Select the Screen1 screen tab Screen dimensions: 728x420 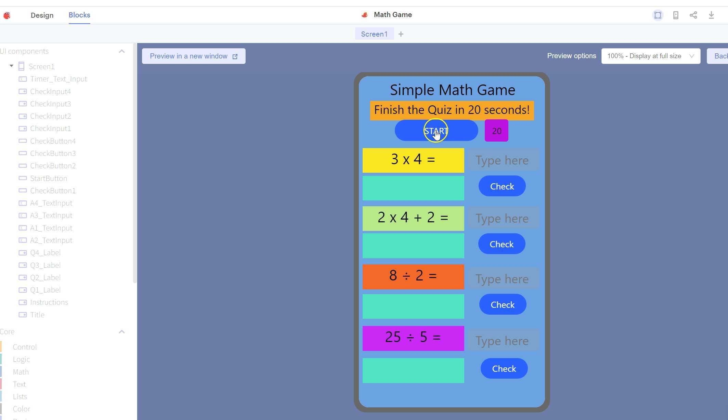[374, 34]
